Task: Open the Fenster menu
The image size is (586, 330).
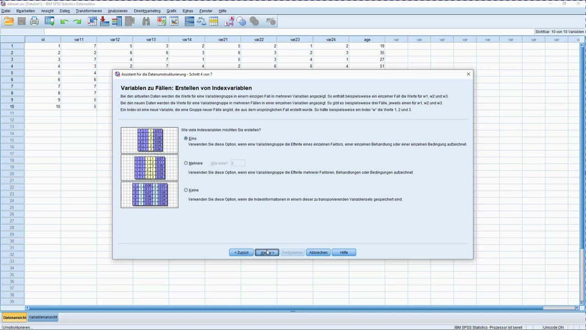Action: 206,11
